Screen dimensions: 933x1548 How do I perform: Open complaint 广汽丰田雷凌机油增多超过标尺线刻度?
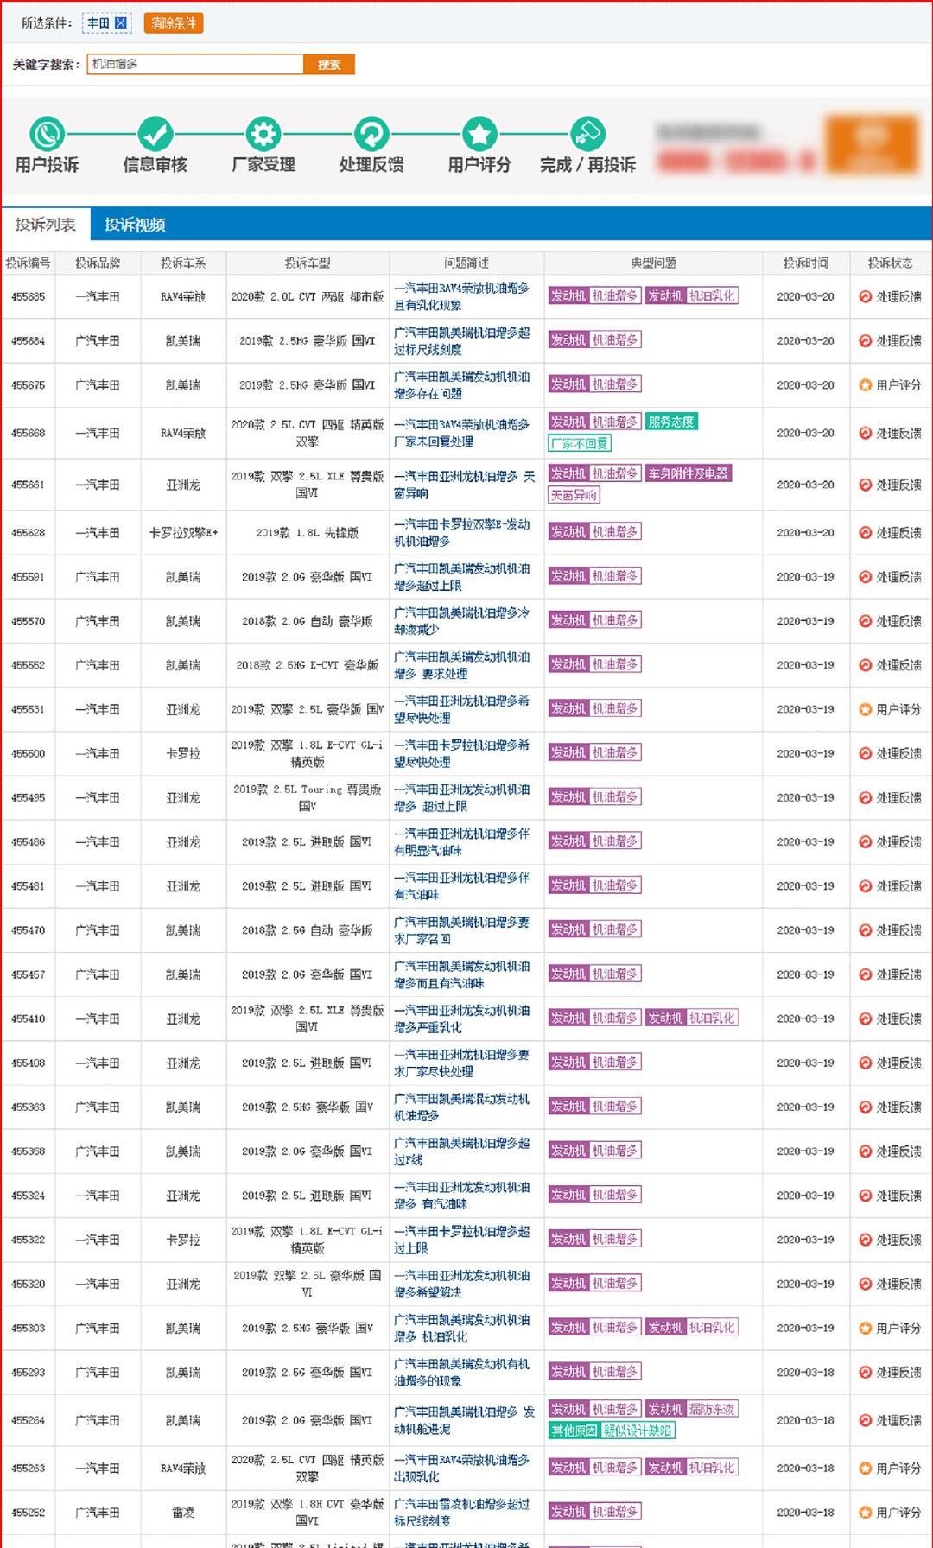tap(461, 1512)
